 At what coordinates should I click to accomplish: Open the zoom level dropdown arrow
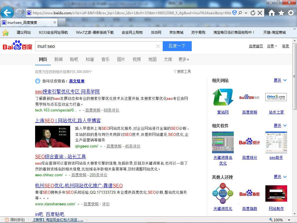[x=289, y=220]
